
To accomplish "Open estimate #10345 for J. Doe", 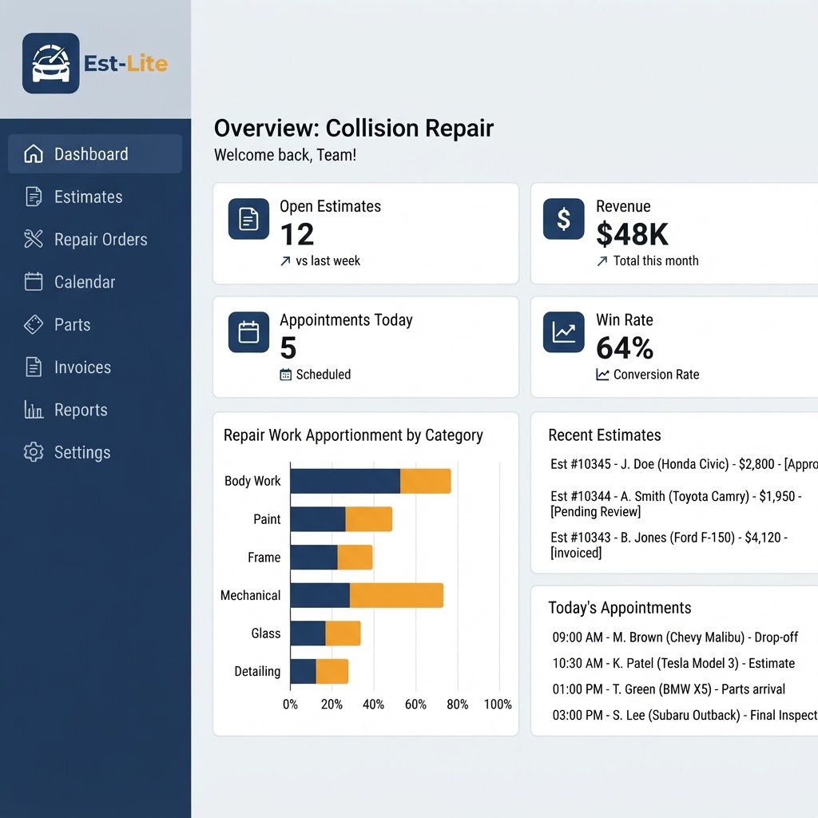I will pos(684,464).
